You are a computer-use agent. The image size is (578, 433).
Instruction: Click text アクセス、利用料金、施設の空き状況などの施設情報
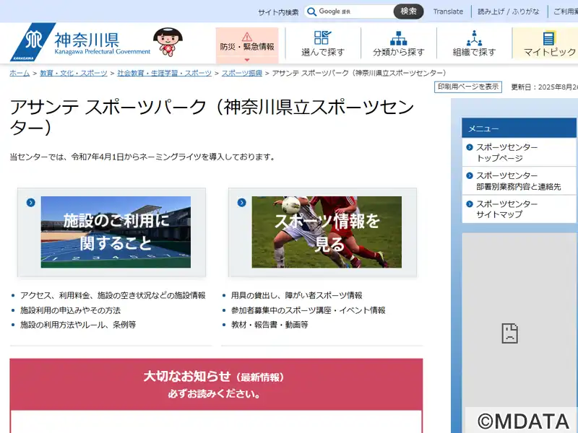[113, 295]
